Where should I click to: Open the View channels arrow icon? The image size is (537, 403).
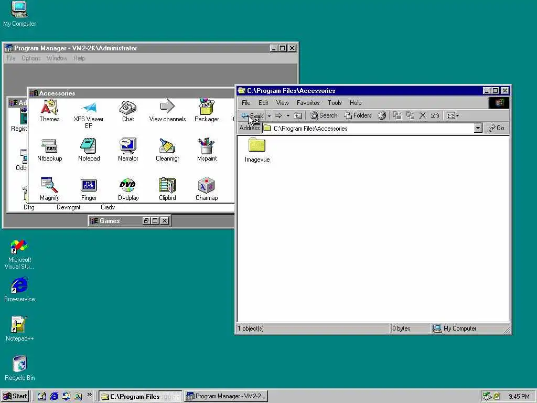[x=167, y=110]
